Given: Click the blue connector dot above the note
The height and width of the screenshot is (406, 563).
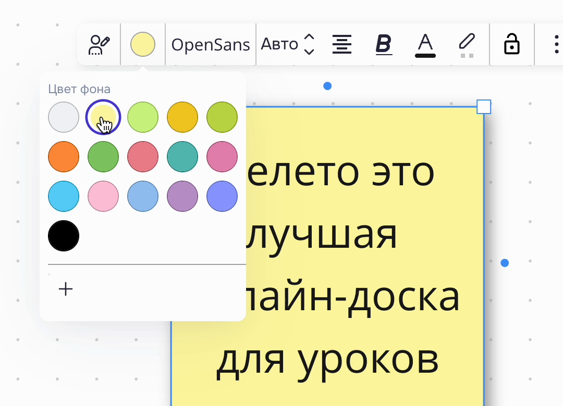Looking at the screenshot, I should (327, 86).
